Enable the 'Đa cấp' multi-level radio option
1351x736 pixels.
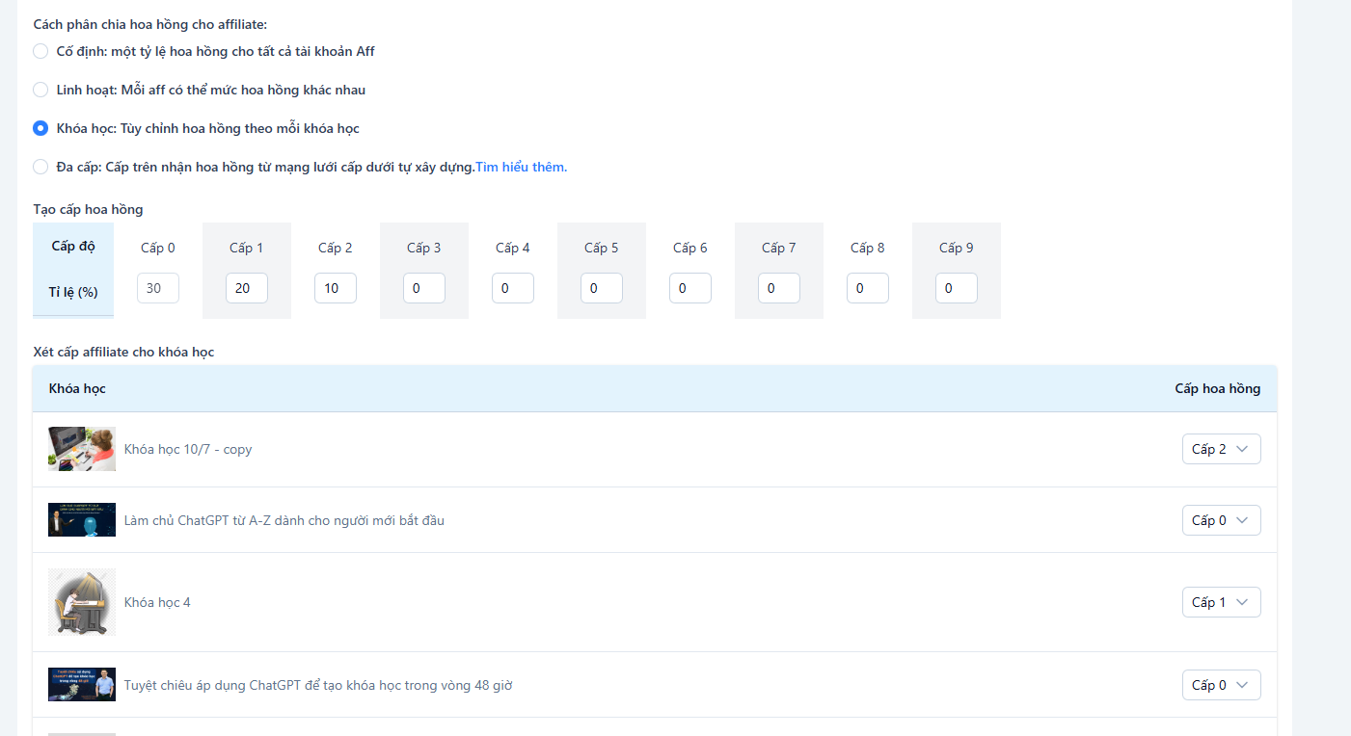pos(41,167)
